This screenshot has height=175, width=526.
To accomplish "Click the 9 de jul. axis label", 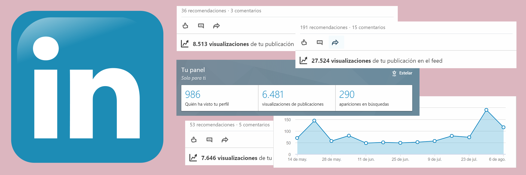I will coord(435,160).
